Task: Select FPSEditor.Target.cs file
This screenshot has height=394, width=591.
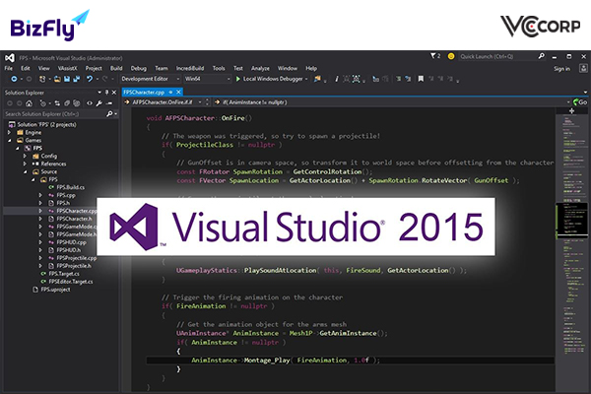Action: [71, 282]
